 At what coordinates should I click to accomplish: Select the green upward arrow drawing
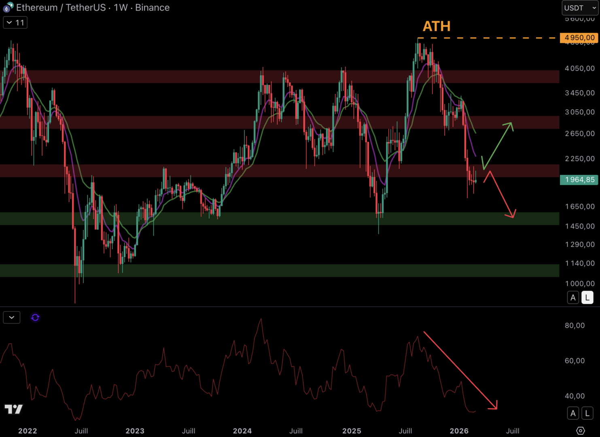[498, 146]
